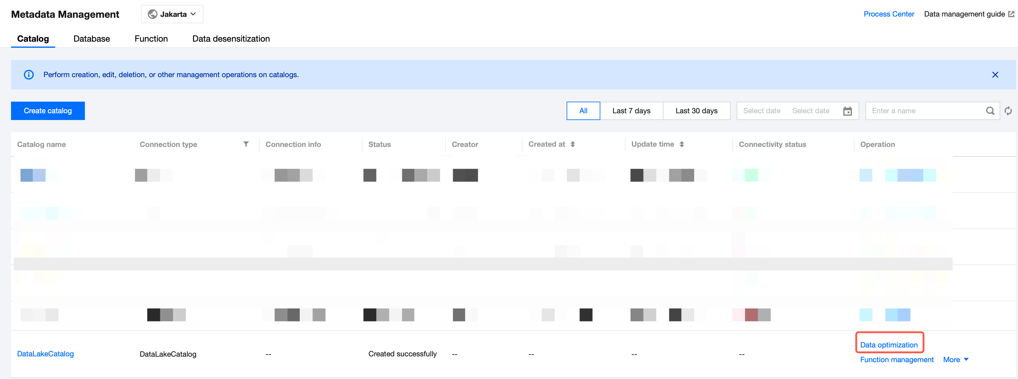Switch to the Database tab
1018x379 pixels.
(92, 39)
